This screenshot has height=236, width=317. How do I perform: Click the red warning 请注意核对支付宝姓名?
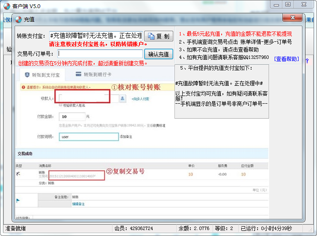coord(98,44)
